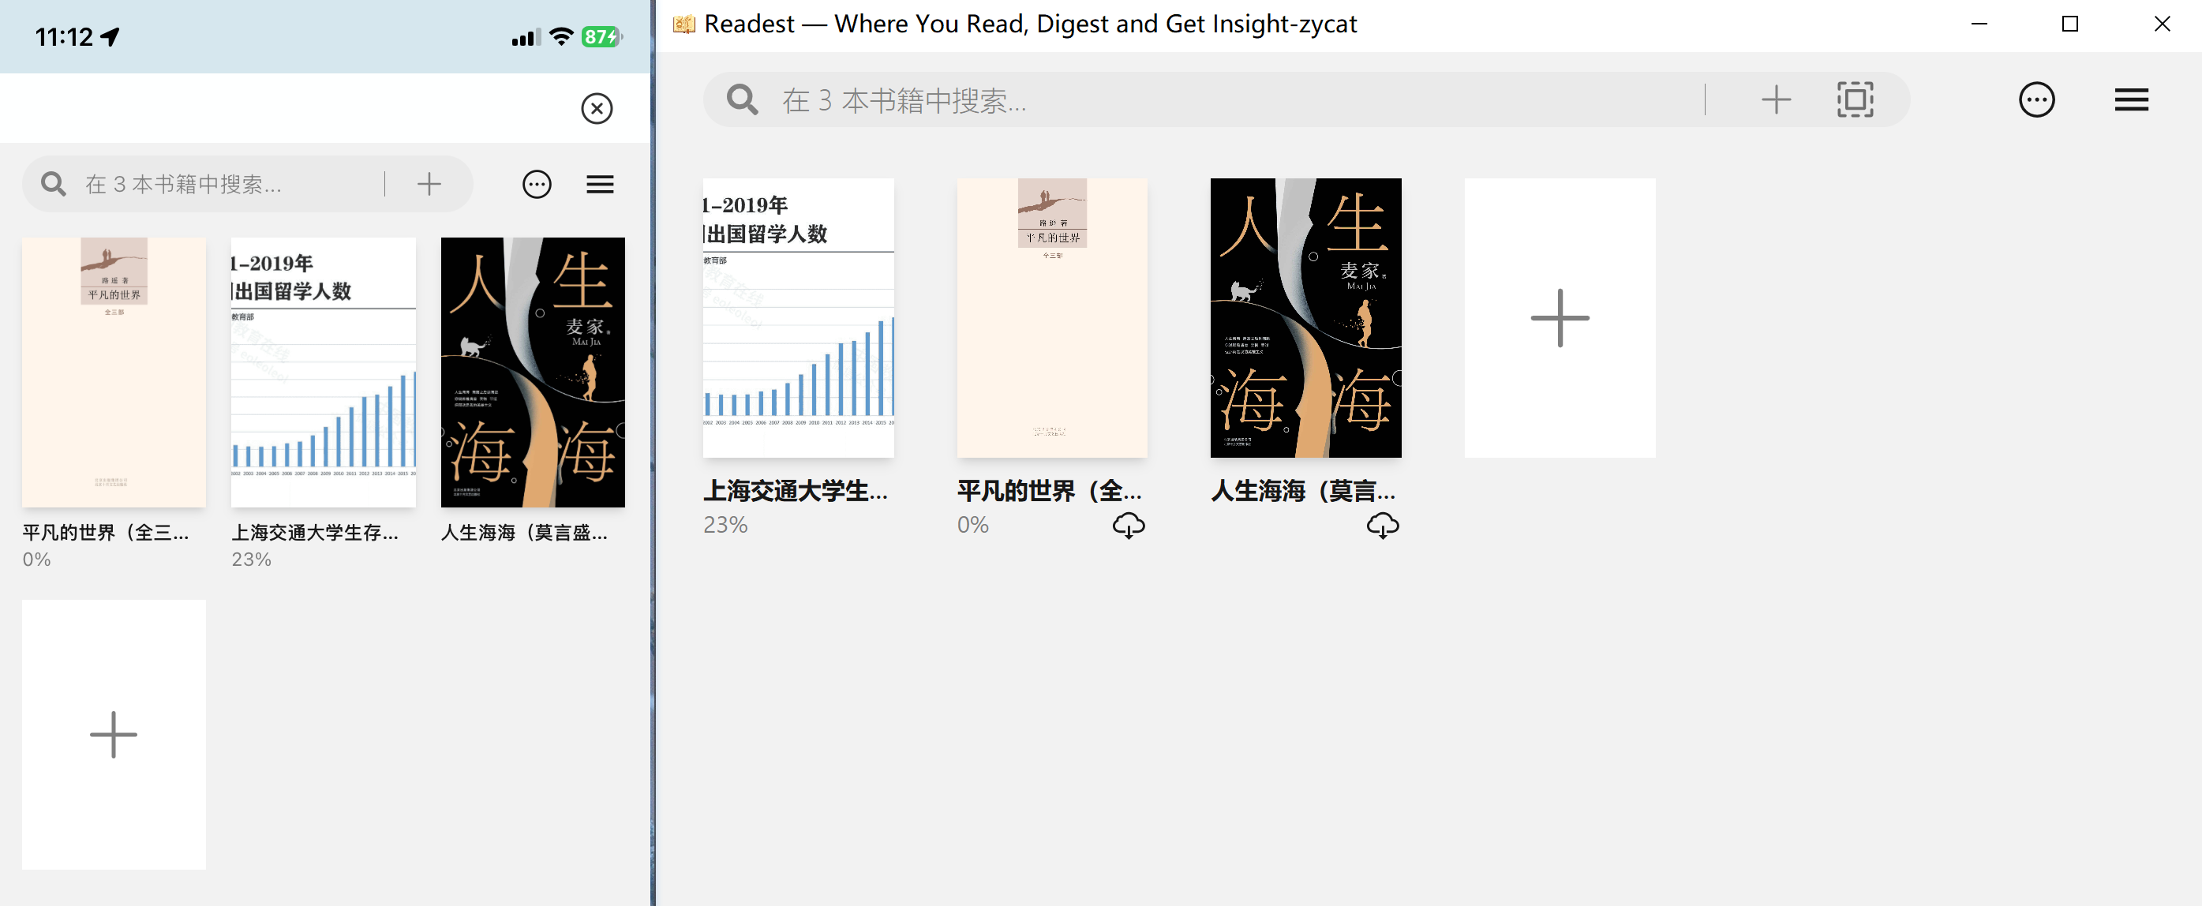Click the Readest app icon in title bar

click(x=683, y=24)
